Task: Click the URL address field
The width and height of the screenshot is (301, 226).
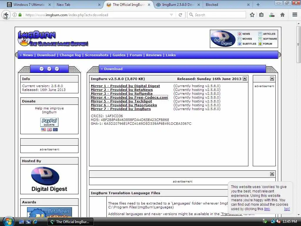Action: click(97, 15)
